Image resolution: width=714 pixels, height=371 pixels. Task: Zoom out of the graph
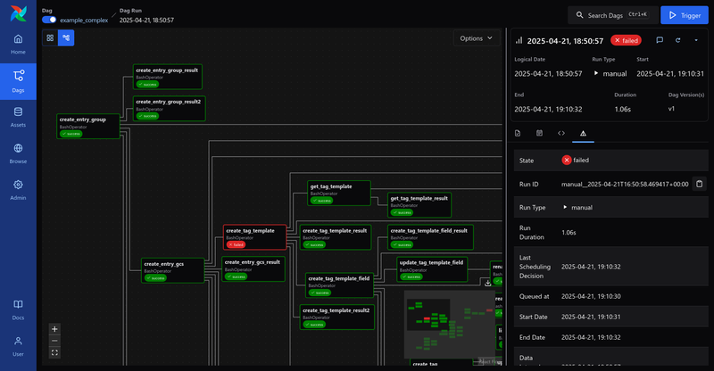click(54, 341)
